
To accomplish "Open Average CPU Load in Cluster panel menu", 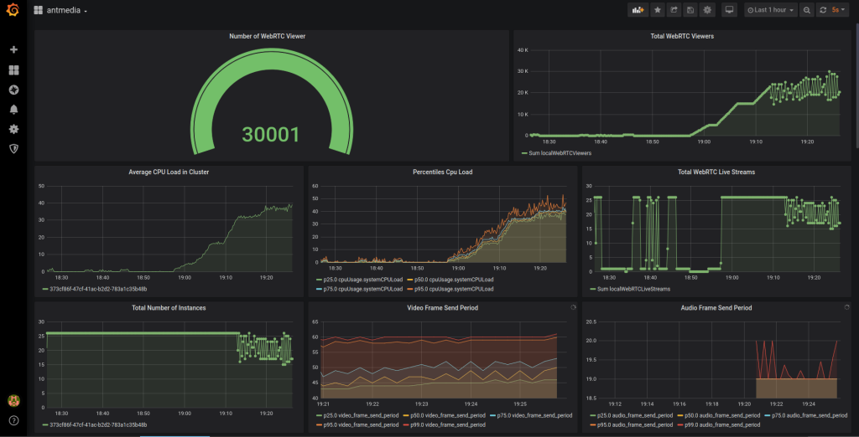I will [168, 172].
